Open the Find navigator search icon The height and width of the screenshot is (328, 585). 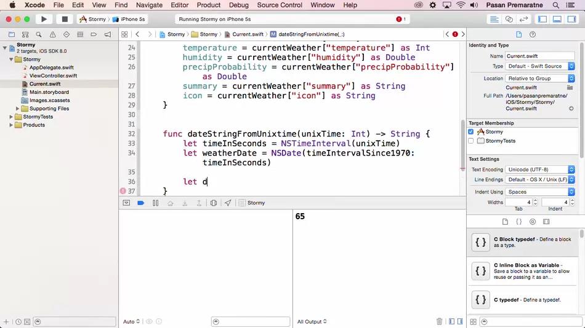click(x=39, y=34)
